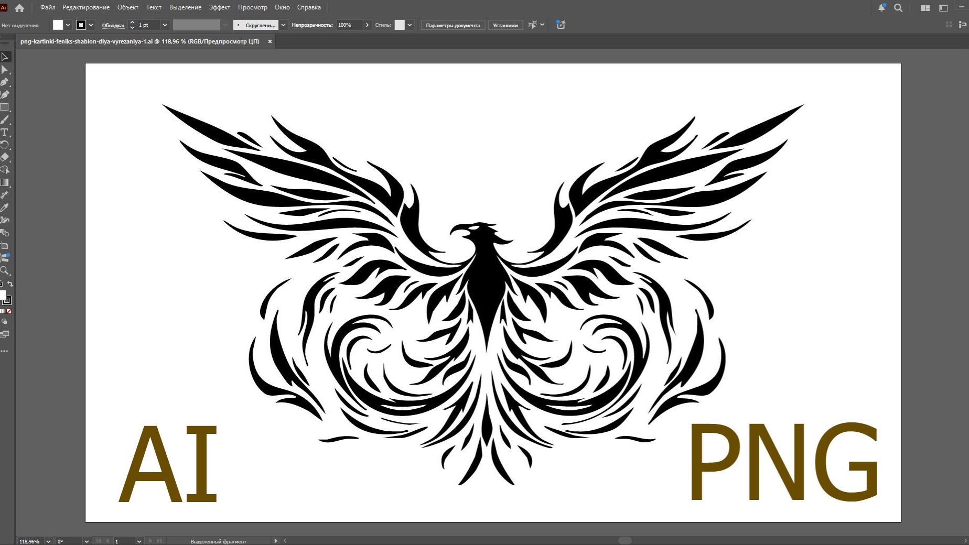The width and height of the screenshot is (969, 545).
Task: Select the Pen tool
Action: (5, 82)
